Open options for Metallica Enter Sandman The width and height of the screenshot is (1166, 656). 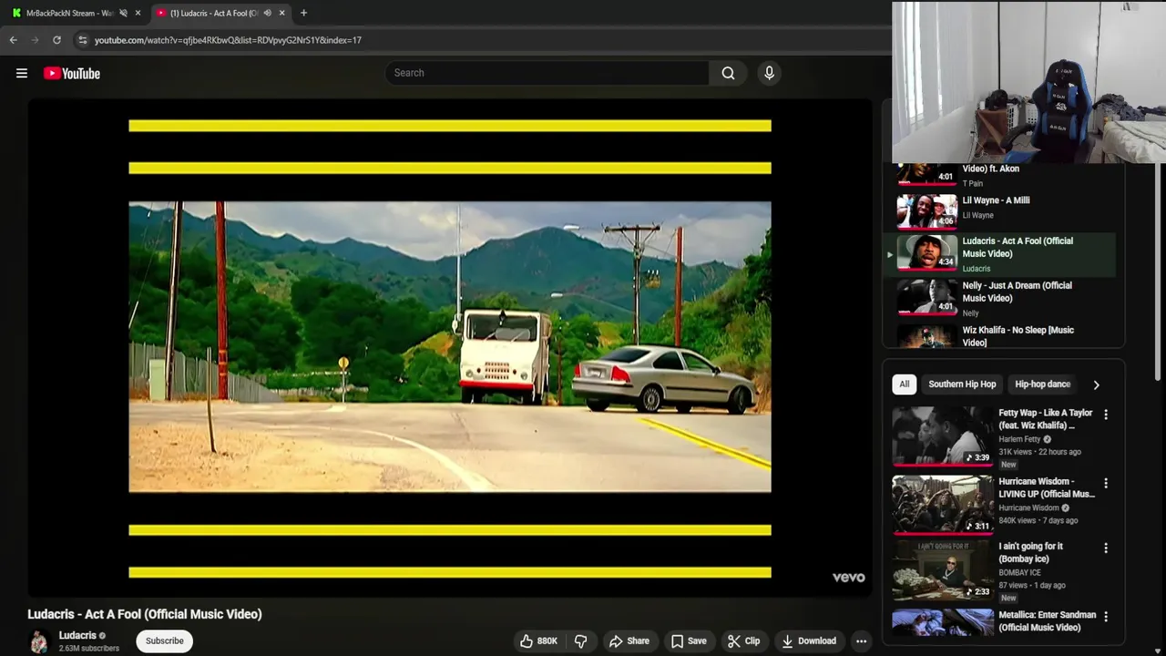tap(1106, 617)
